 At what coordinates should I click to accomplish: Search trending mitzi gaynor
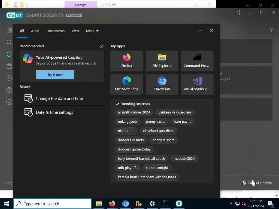(128, 122)
